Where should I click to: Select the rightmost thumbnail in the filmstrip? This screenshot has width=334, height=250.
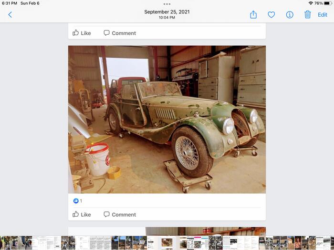coord(331,243)
